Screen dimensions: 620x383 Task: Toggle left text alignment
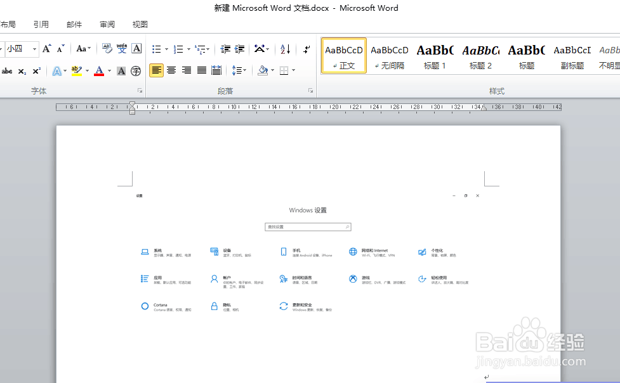157,70
